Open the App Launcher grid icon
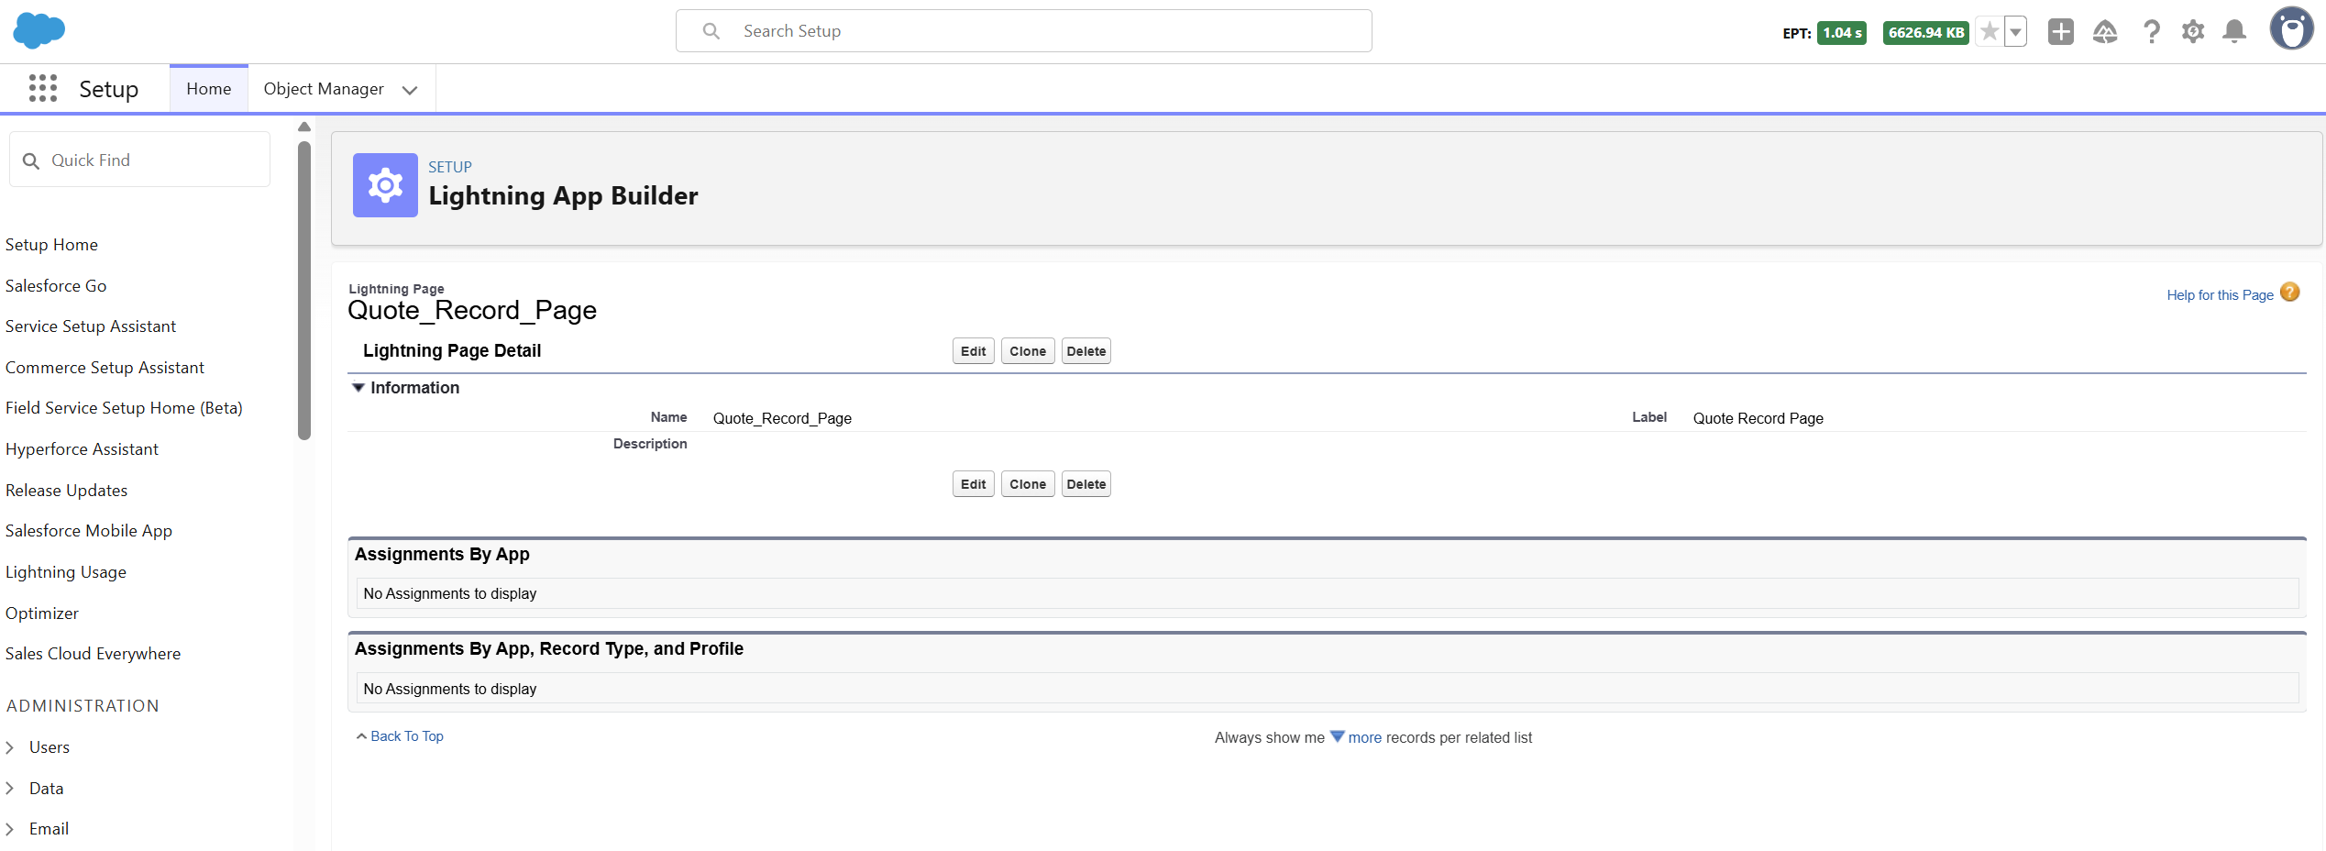The height and width of the screenshot is (851, 2326). pyautogui.click(x=43, y=88)
